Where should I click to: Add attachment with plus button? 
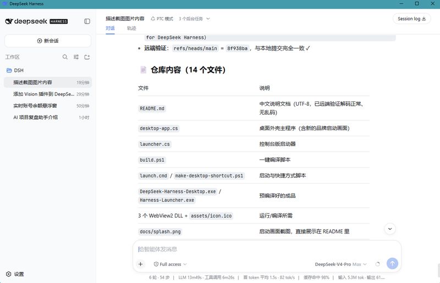tap(141, 264)
